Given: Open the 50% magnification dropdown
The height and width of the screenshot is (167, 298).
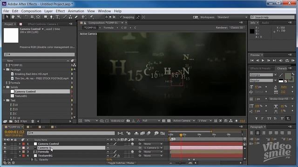Looking at the screenshot, I should click(x=91, y=121).
